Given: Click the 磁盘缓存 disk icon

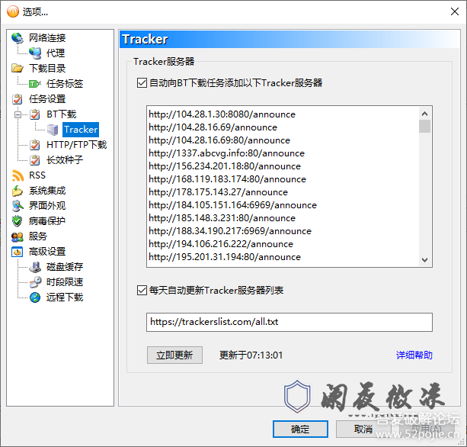Looking at the screenshot, I should (x=35, y=267).
